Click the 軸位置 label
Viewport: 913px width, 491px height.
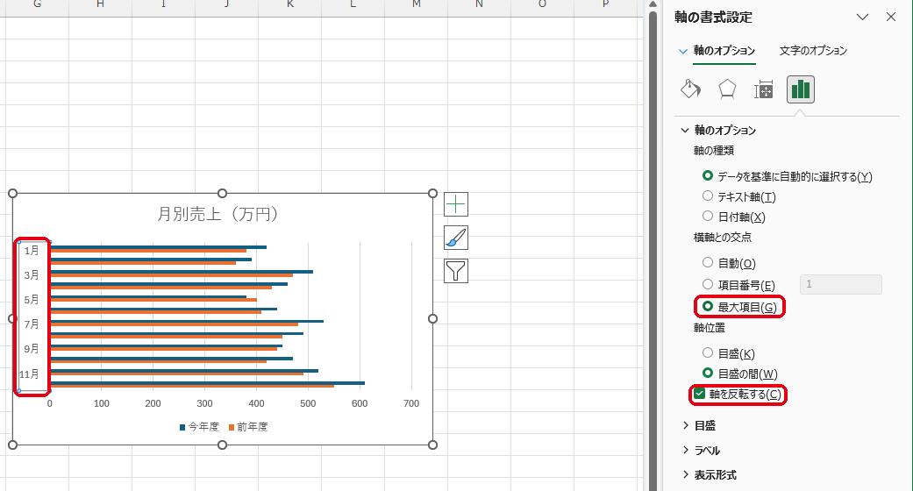click(710, 328)
